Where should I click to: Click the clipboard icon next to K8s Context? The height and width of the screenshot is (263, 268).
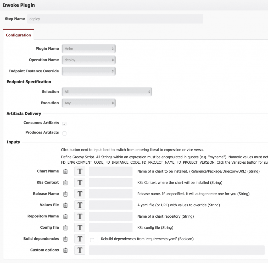[65, 183]
